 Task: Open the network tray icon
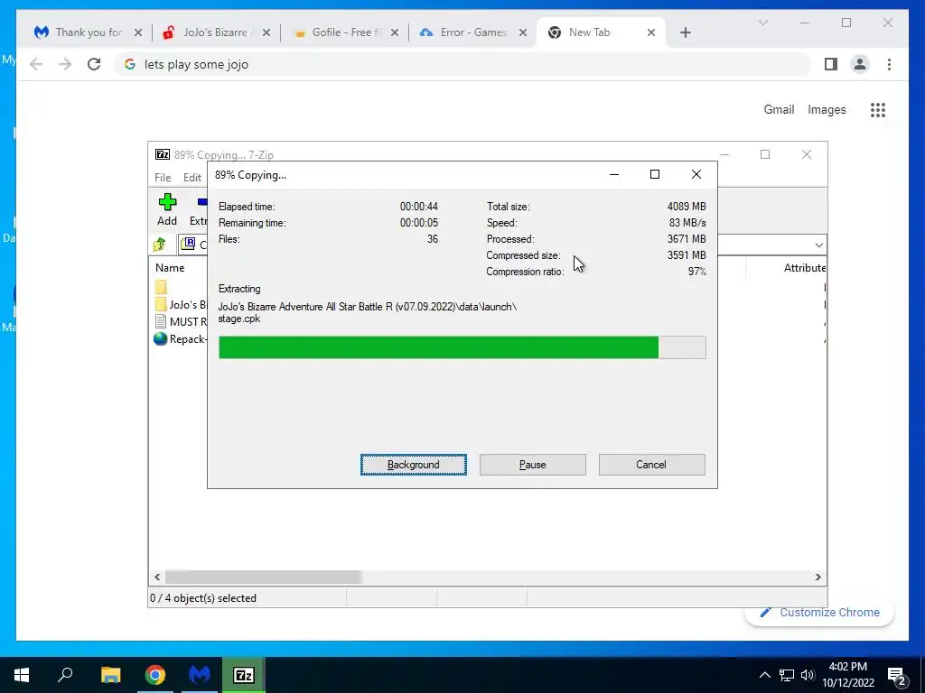pos(787,675)
